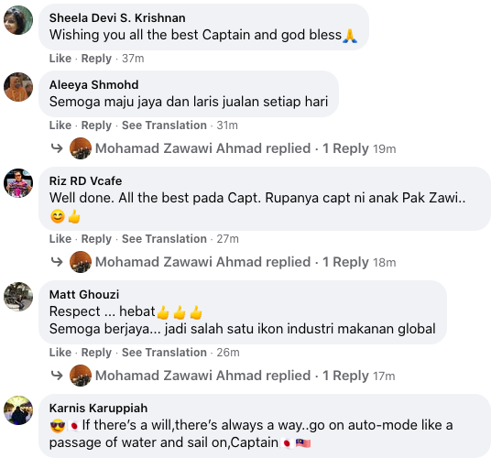Screen dimensions: 502x458
Task: Reply to Sheela Devi S. Krishnan's comment
Action: pos(96,59)
